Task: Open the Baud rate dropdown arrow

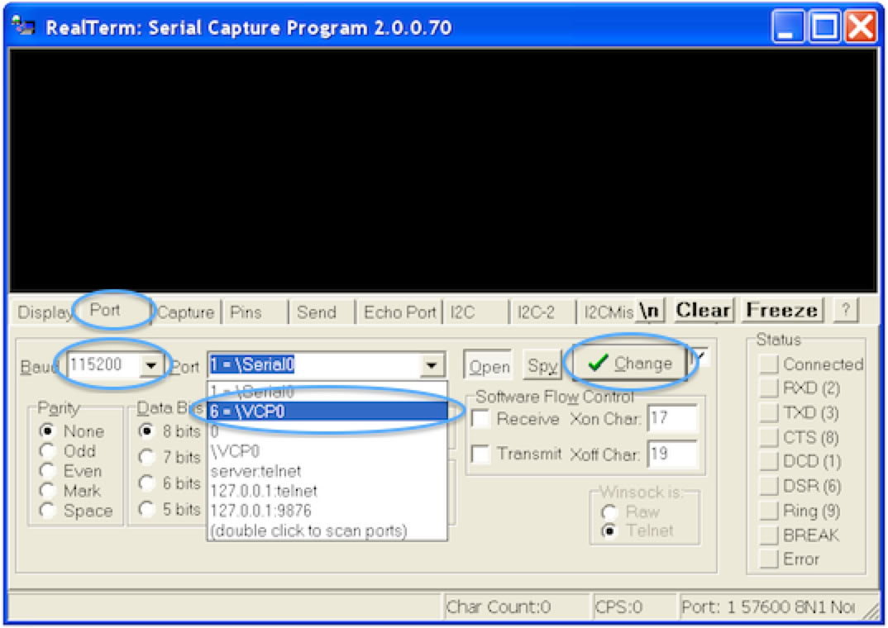Action: point(151,364)
